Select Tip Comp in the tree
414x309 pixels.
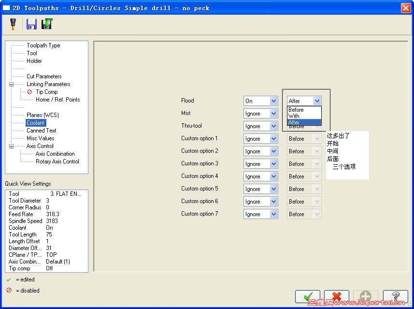click(x=47, y=92)
